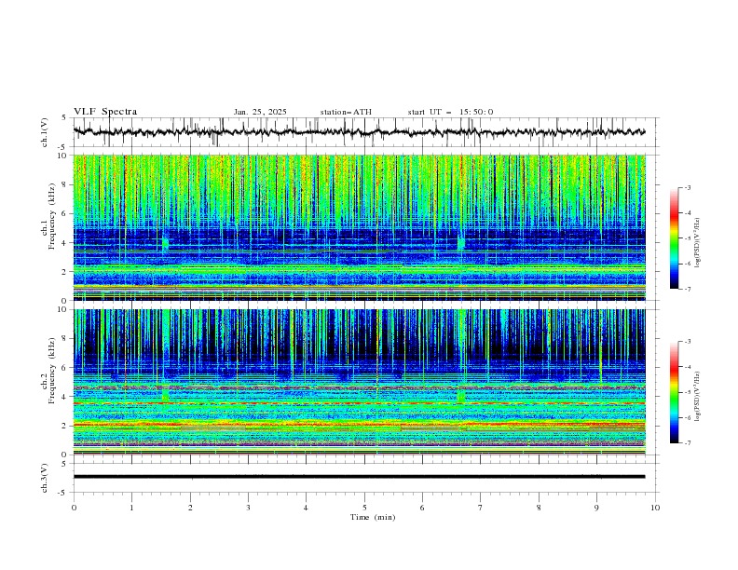The width and height of the screenshot is (738, 570).
Task: Click ch.2 spectrogram burst near 4 kHz at 6.7 min
Action: (461, 396)
